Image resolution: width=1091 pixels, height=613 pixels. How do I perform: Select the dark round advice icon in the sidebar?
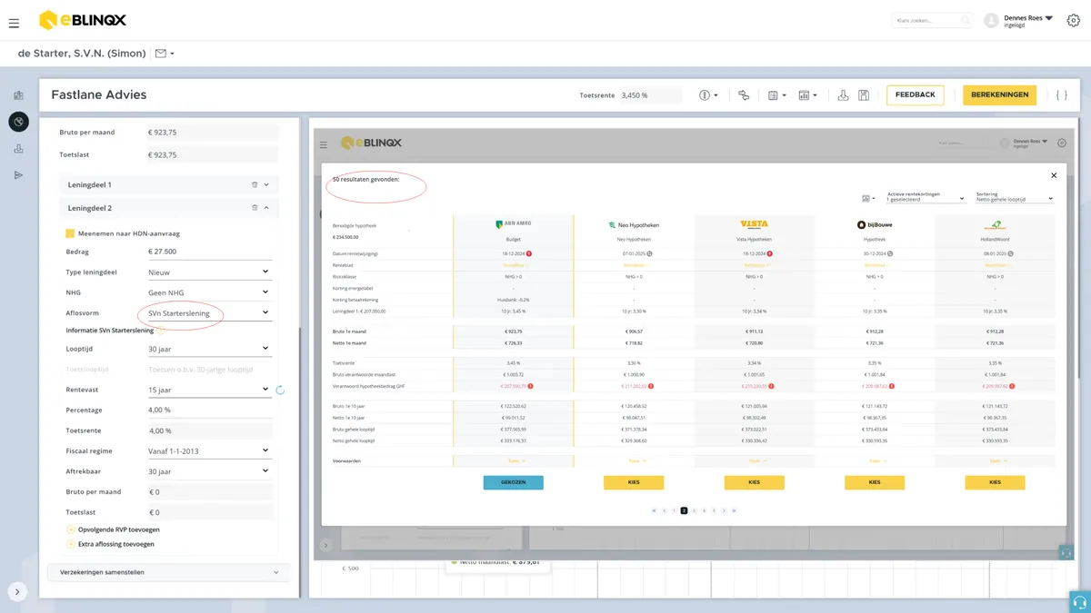pyautogui.click(x=18, y=121)
